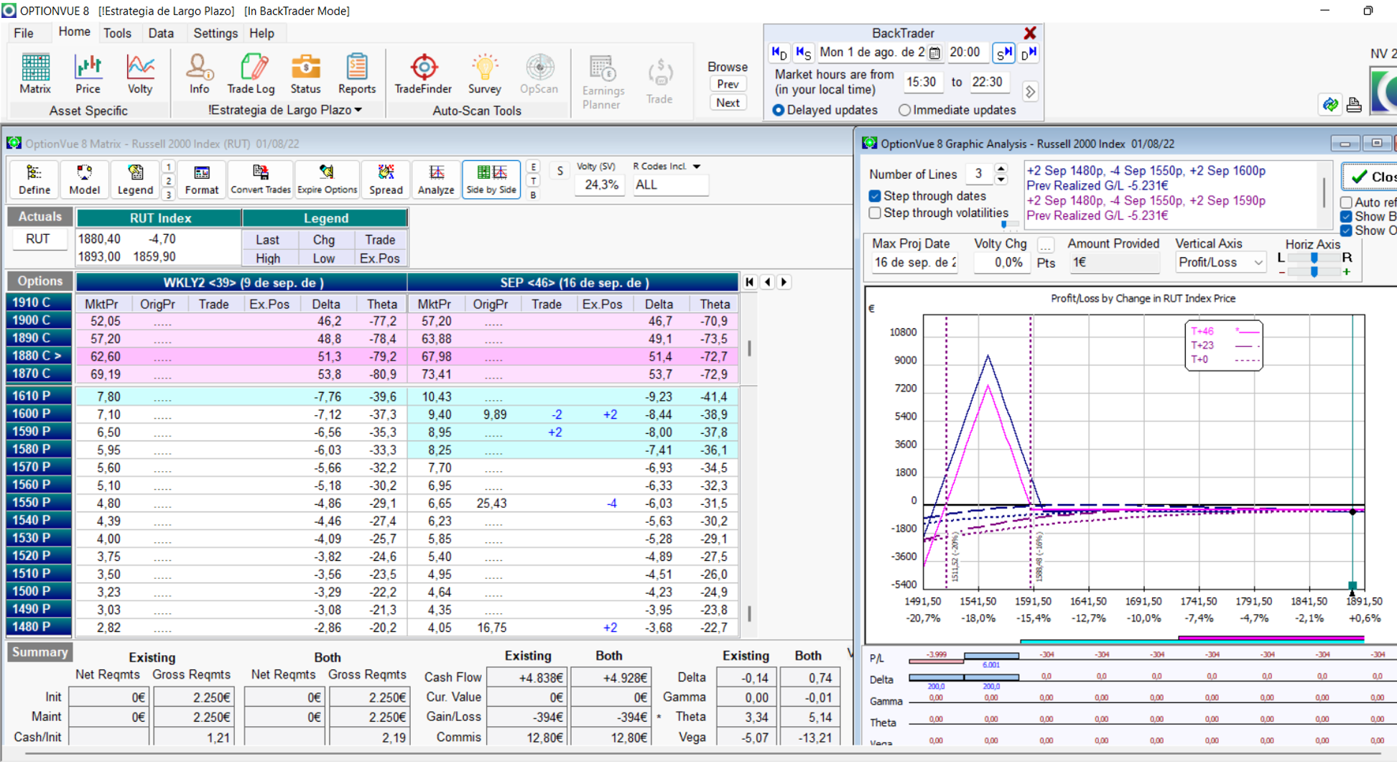Click the Analyze tool in Matrix toolbar
1397x762 pixels.
(x=436, y=180)
